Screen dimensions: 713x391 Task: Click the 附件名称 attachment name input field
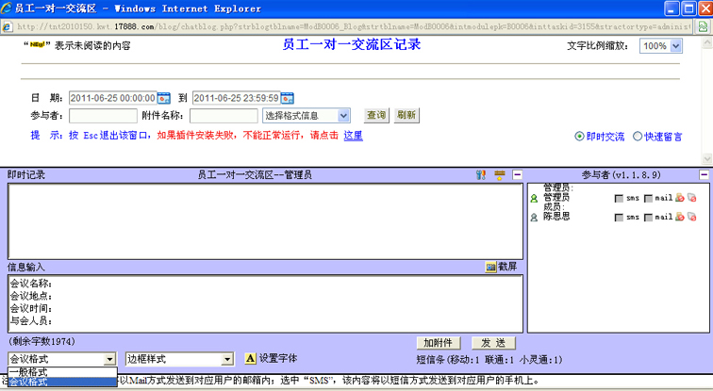223,116
